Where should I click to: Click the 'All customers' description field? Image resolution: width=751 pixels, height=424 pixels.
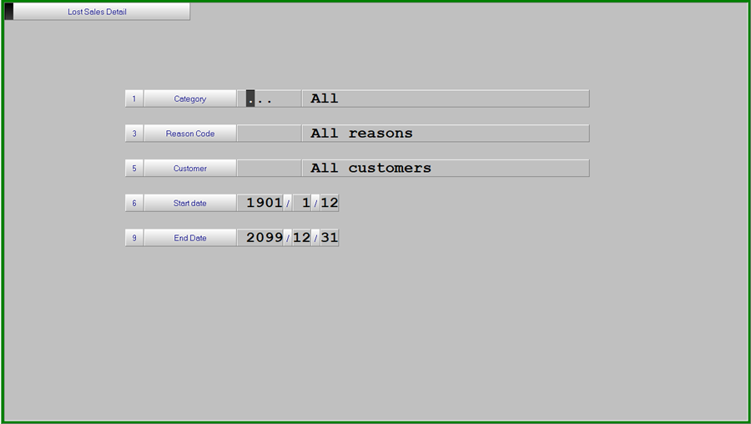[x=446, y=168]
